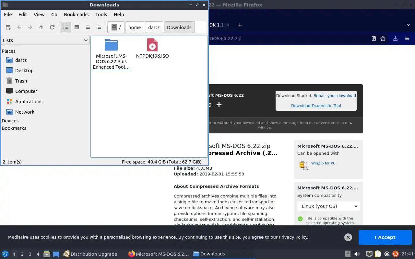Click the free space status bar text

(x=161, y=162)
